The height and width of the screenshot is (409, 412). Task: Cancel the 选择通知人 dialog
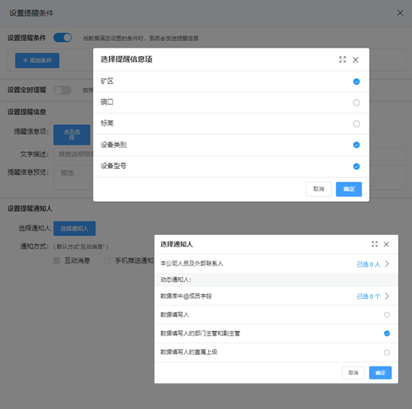354,373
